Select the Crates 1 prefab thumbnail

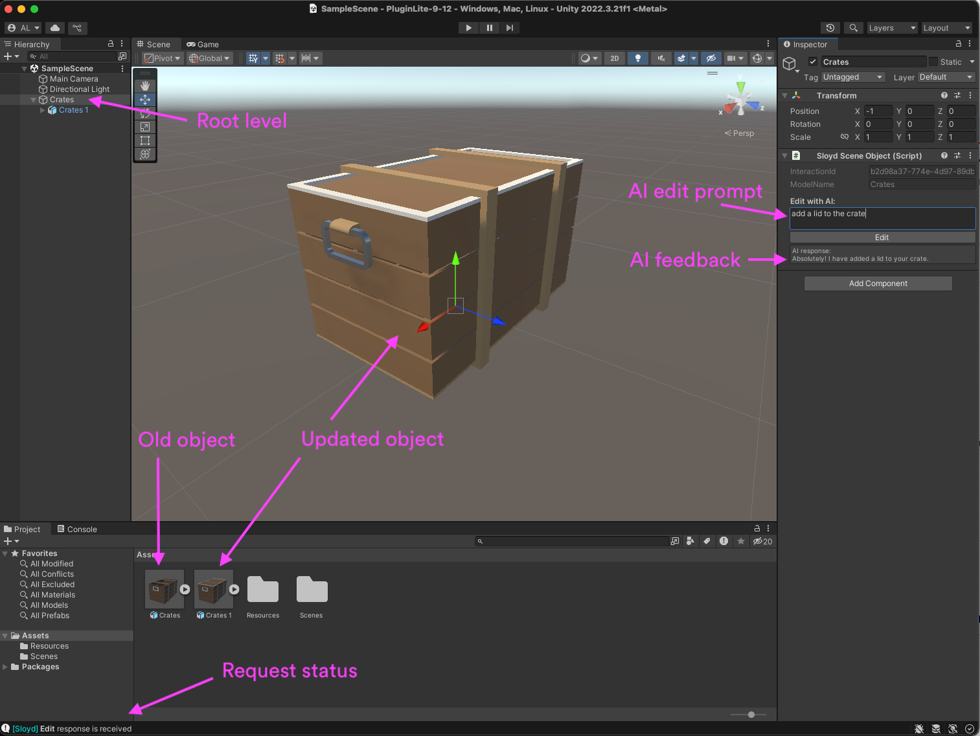tap(213, 589)
